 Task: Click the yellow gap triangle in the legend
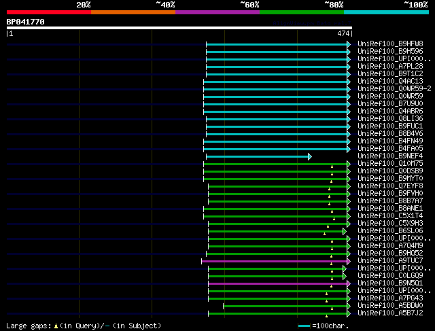click(x=56, y=326)
